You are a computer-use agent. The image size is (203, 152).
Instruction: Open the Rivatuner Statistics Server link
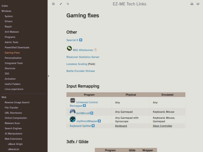click(x=83, y=57)
